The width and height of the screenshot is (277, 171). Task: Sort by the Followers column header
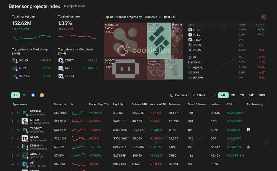click(x=175, y=104)
